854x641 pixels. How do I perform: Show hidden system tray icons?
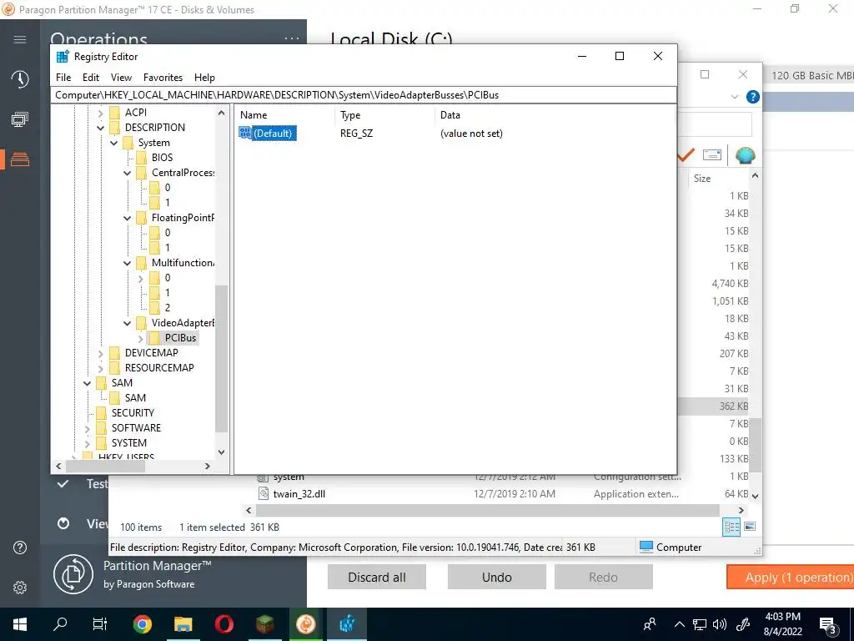(679, 624)
